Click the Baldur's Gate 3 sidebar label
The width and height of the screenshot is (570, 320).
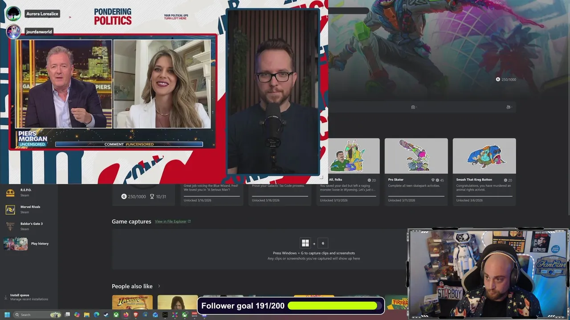point(32,224)
